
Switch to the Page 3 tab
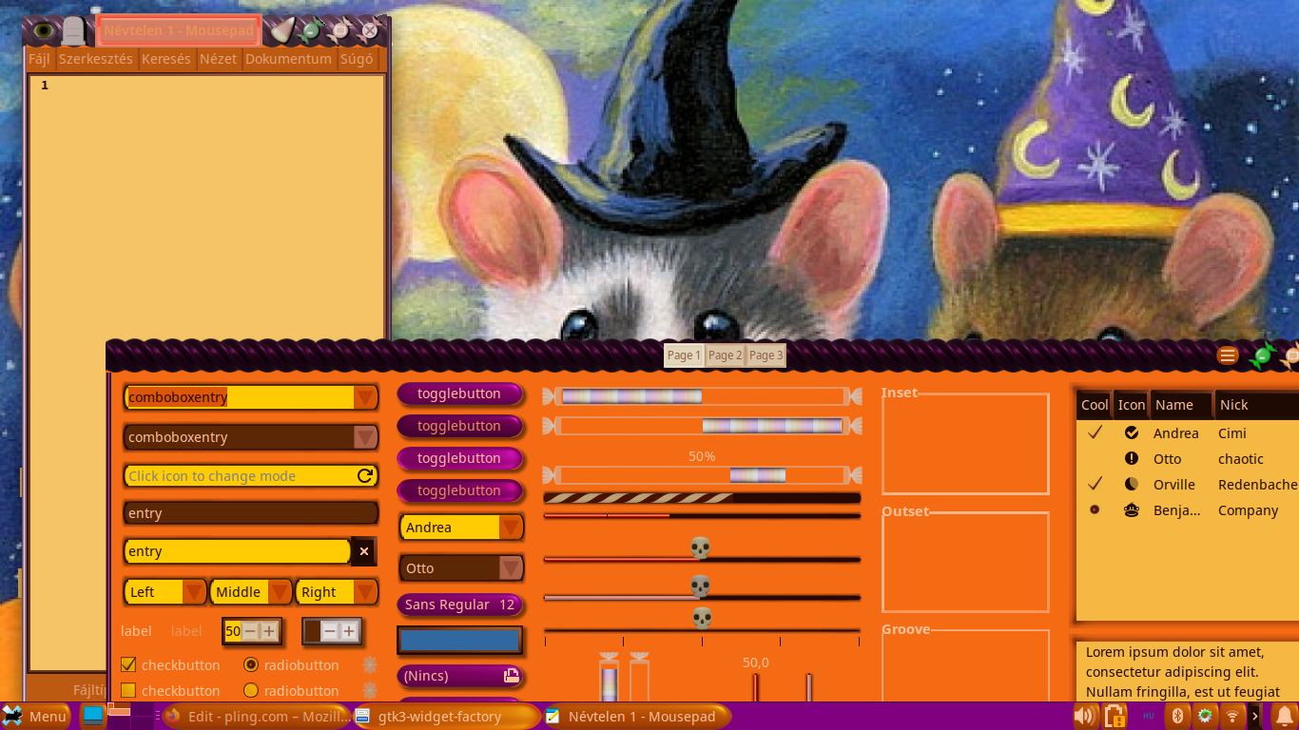click(766, 355)
